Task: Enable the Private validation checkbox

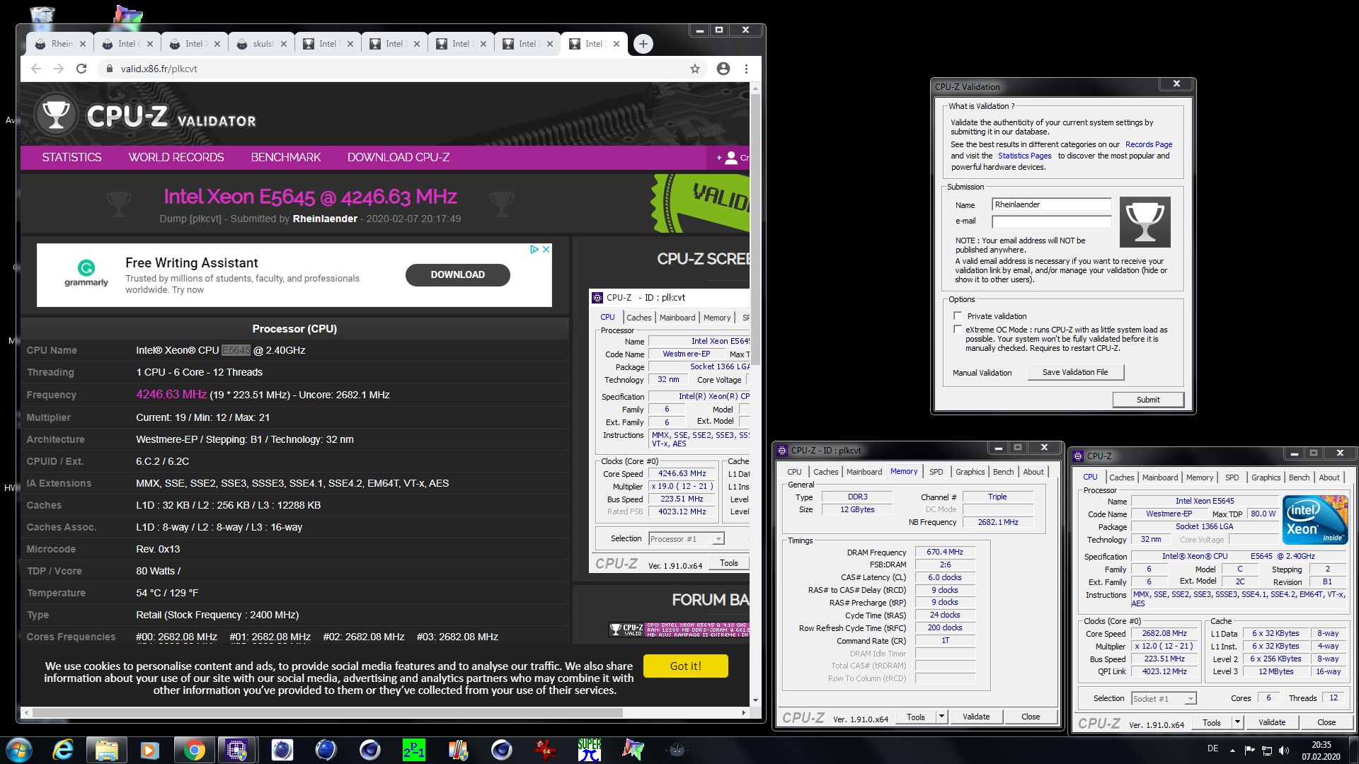Action: [x=958, y=316]
